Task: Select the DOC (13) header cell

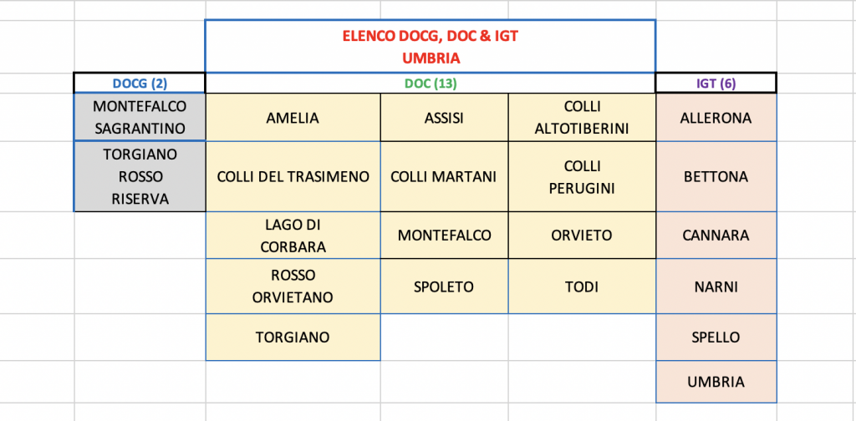Action: 431,84
